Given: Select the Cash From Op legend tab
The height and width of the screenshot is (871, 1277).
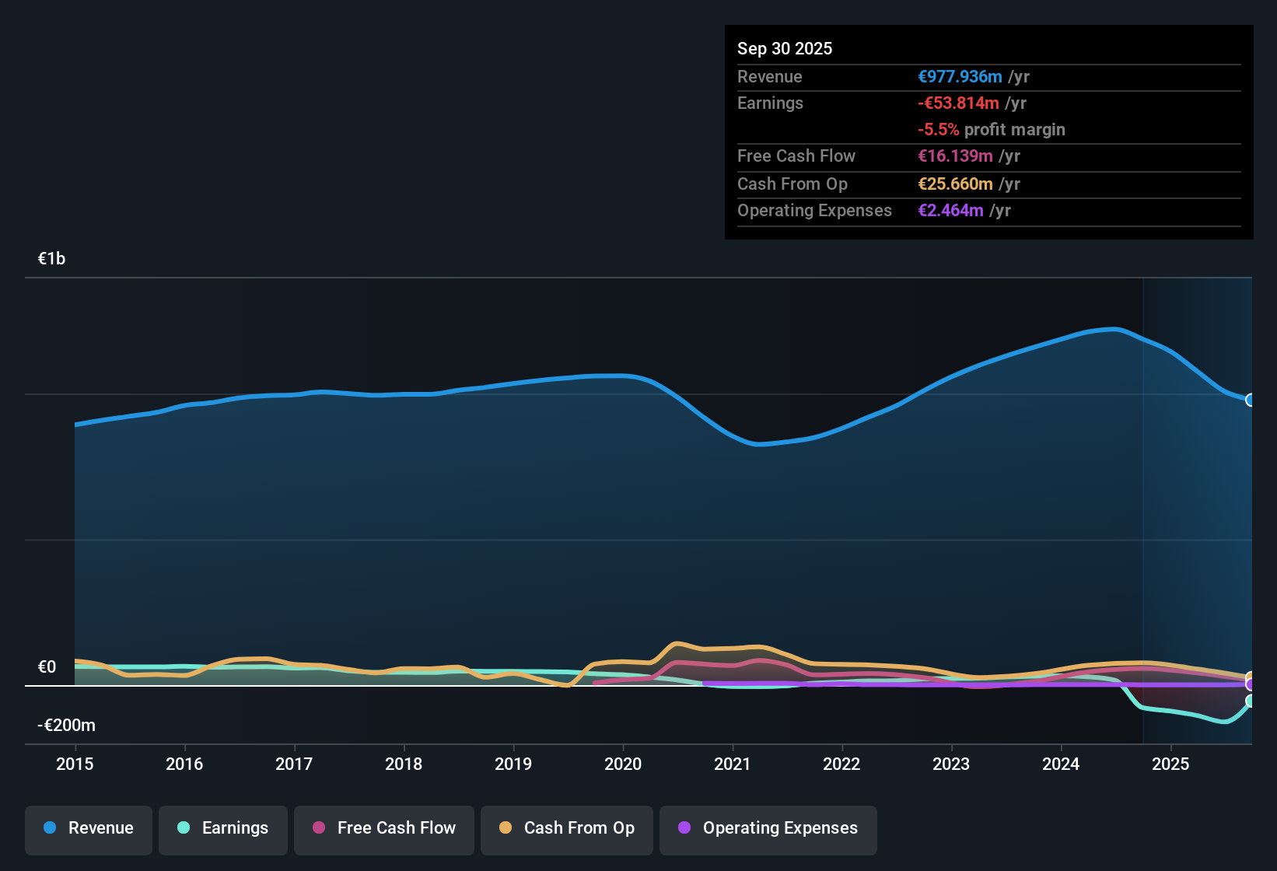Looking at the screenshot, I should pos(566,828).
